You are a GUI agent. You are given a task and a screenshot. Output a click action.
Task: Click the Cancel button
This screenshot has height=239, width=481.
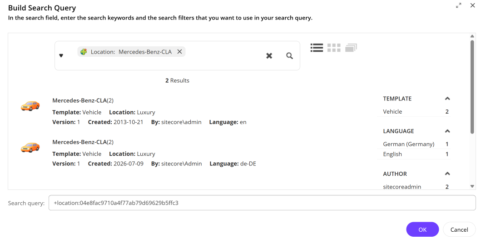[x=459, y=229]
